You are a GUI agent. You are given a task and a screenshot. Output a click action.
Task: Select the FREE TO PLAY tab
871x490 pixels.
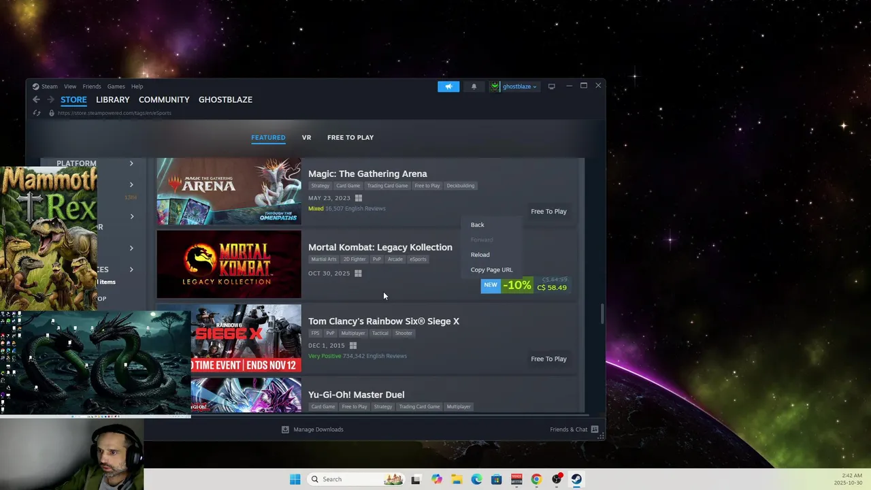tap(350, 137)
